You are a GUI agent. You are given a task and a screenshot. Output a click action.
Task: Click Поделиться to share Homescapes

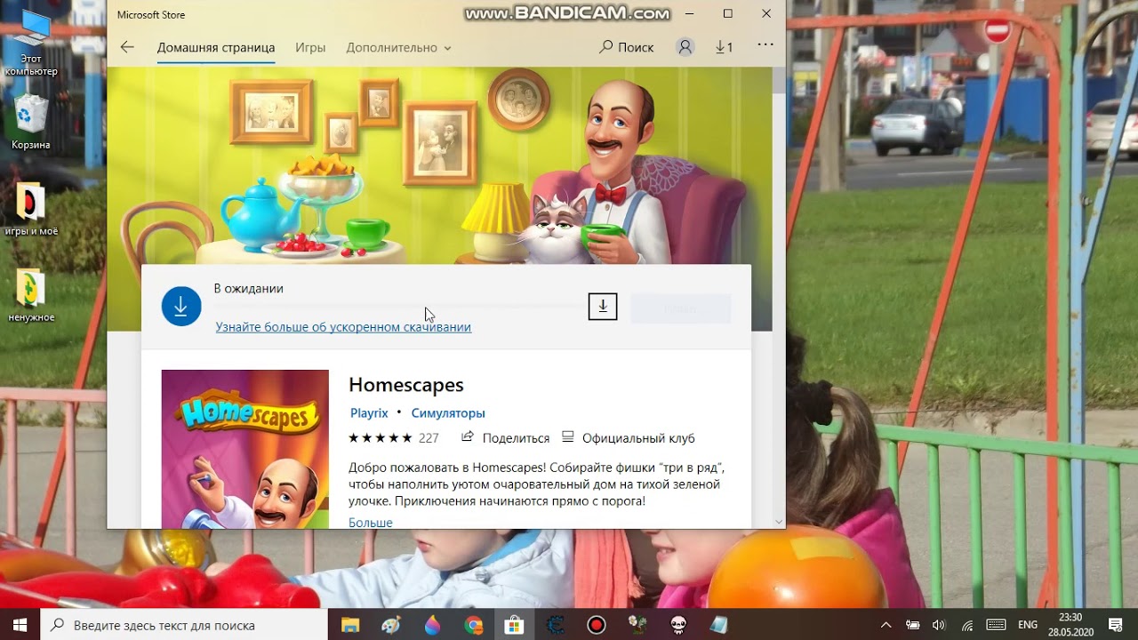click(x=506, y=438)
